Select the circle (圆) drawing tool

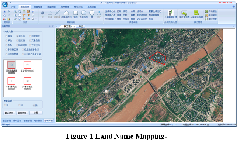(x=92, y=13)
